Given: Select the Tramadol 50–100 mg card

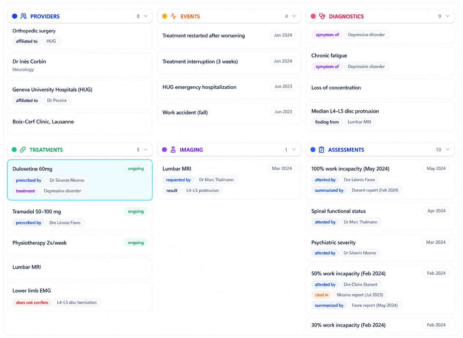Looking at the screenshot, I should [x=80, y=217].
